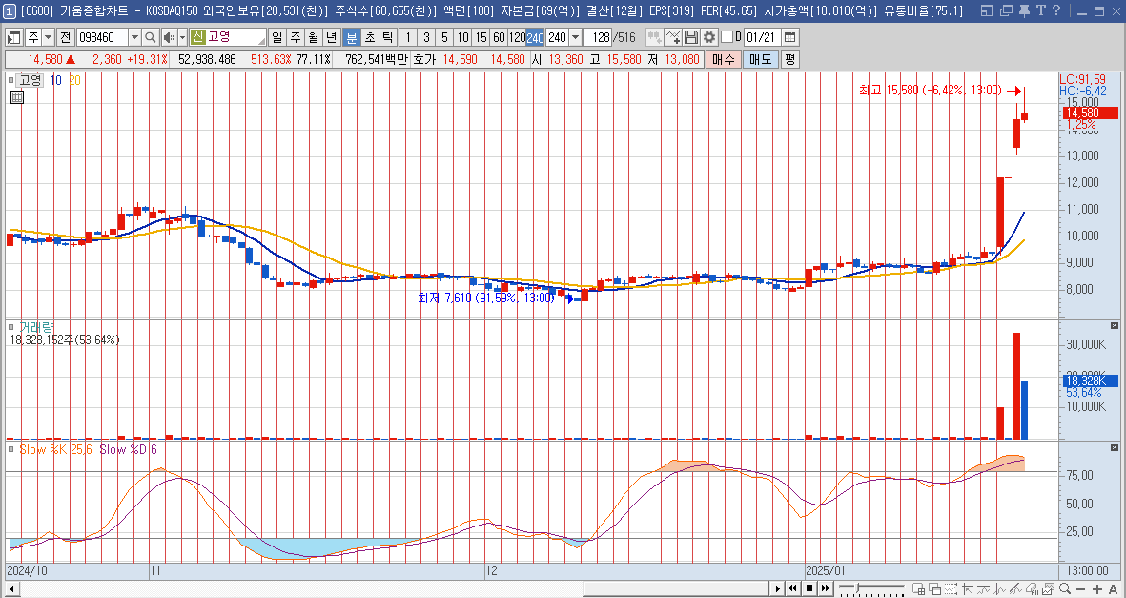
Task: Open the stock code 098460 dropdown arrow
Action: tap(135, 37)
